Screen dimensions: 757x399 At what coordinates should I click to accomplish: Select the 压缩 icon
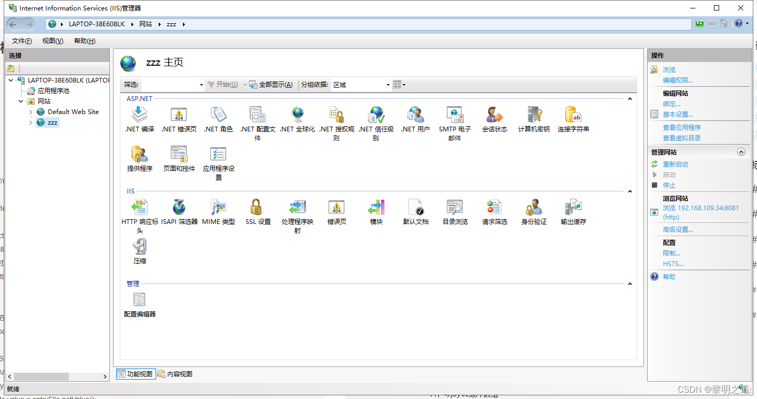[139, 247]
